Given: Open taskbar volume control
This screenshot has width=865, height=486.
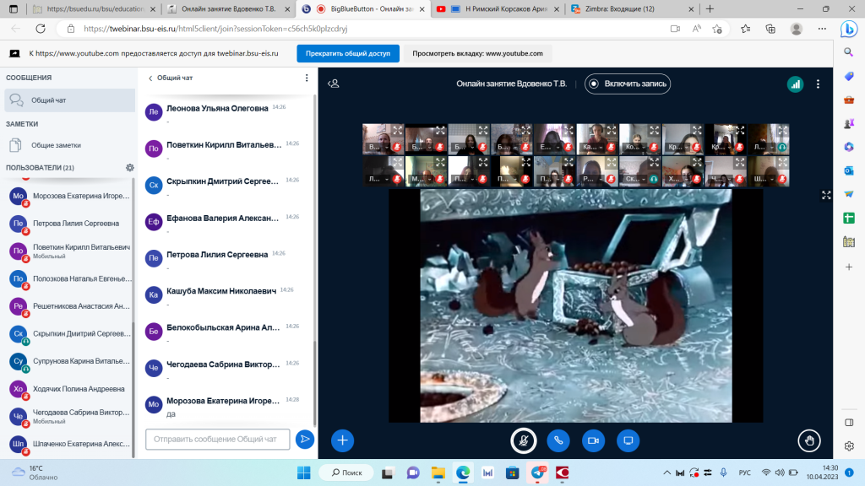Looking at the screenshot, I should [780, 472].
